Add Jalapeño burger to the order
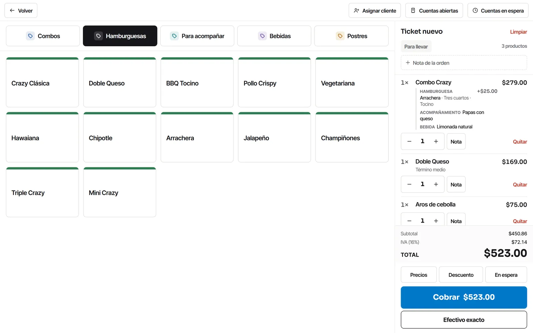 point(274,137)
